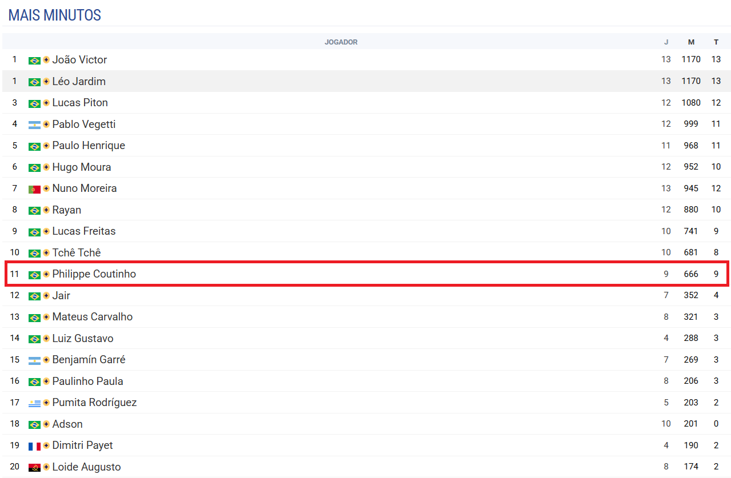This screenshot has width=731, height=478.
Task: Click the Brazil flag next to Rayan
Action: click(x=34, y=210)
